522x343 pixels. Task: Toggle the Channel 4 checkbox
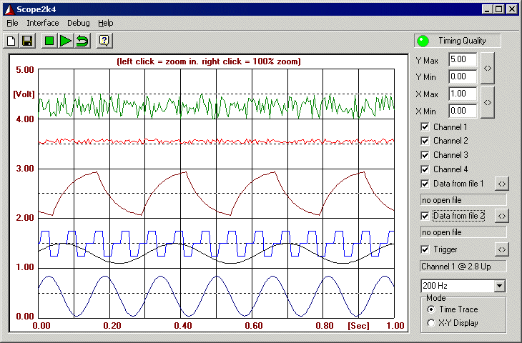[x=425, y=169]
